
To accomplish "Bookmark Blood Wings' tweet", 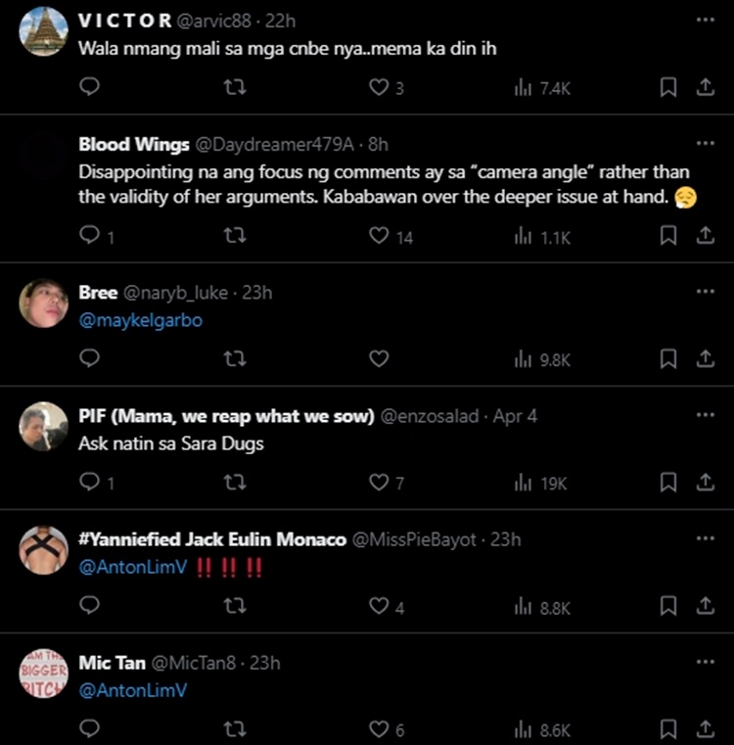I will (668, 236).
